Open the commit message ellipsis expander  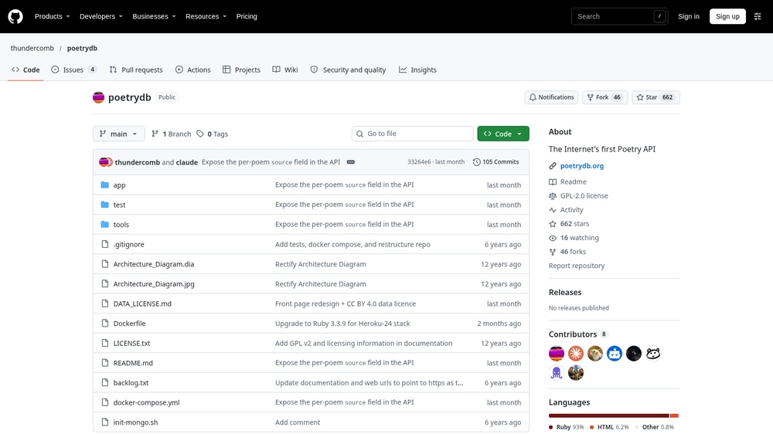pos(350,162)
